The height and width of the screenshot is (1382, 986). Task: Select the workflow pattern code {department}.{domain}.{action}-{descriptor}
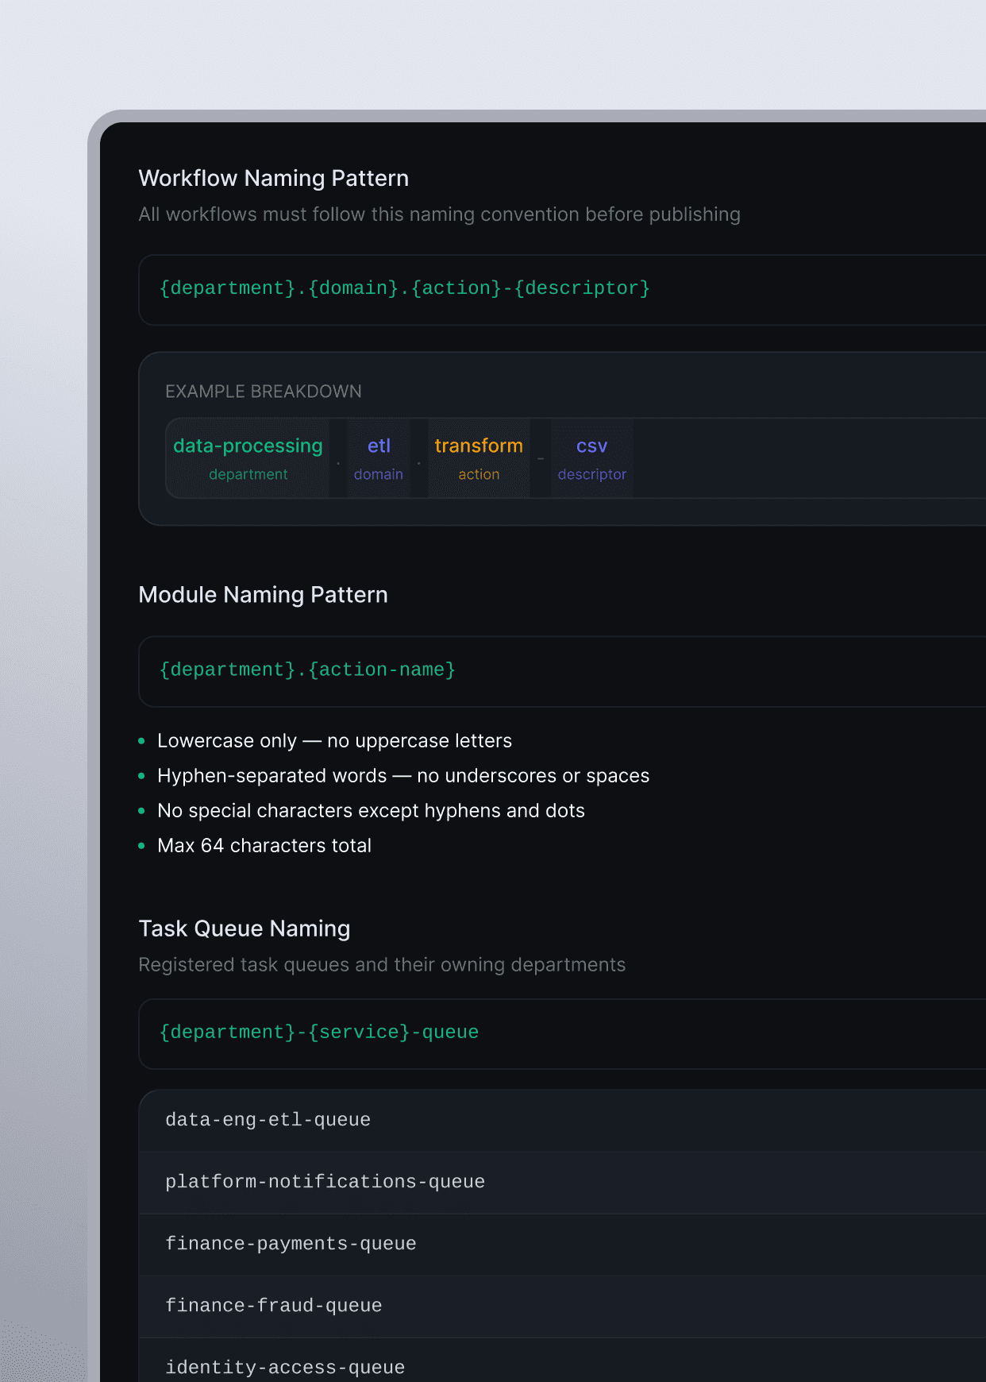pos(405,288)
